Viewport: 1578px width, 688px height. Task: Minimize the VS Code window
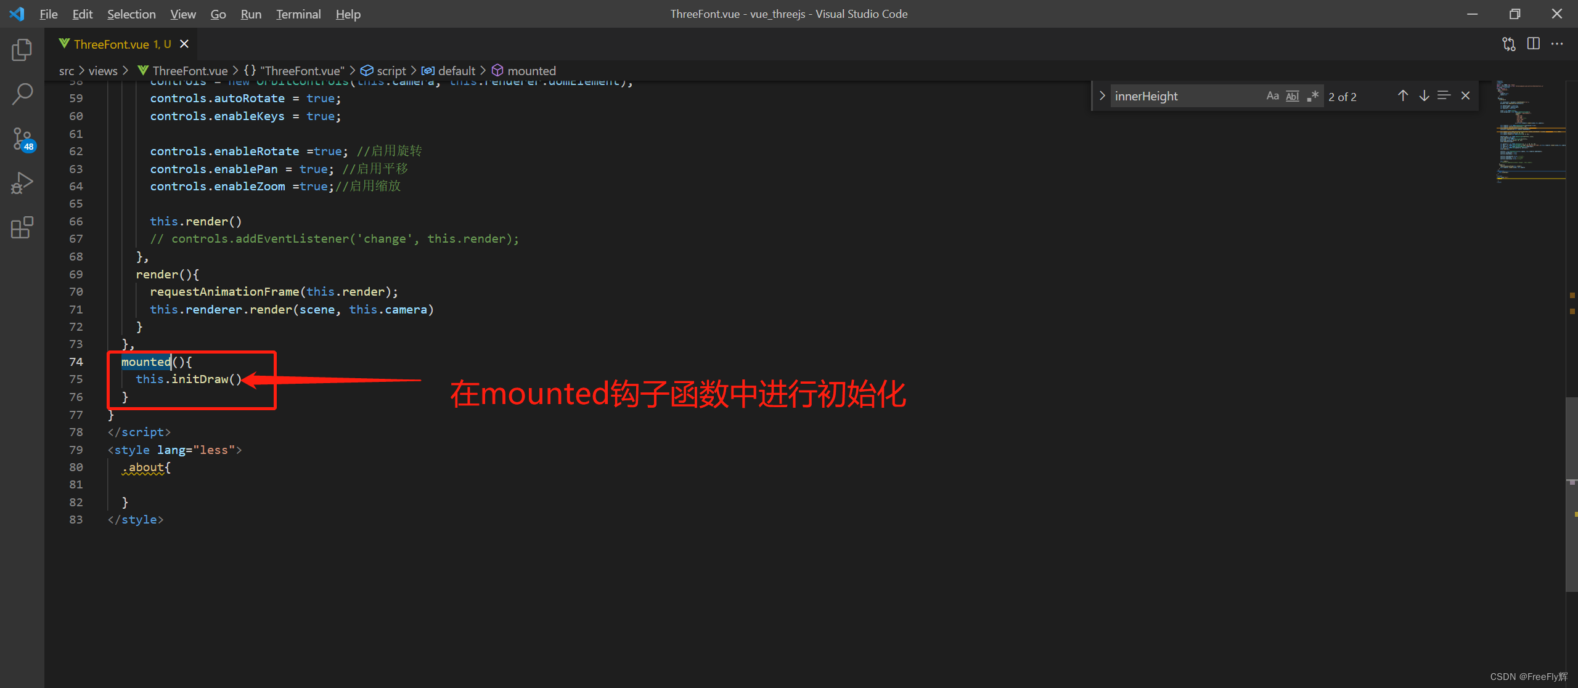point(1472,14)
